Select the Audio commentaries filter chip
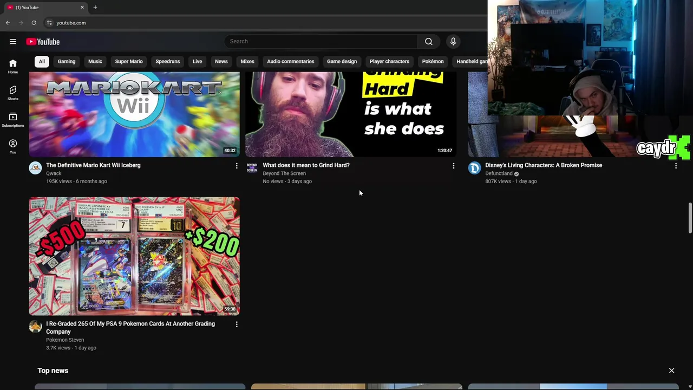Screen dimensions: 693x390 291,61
